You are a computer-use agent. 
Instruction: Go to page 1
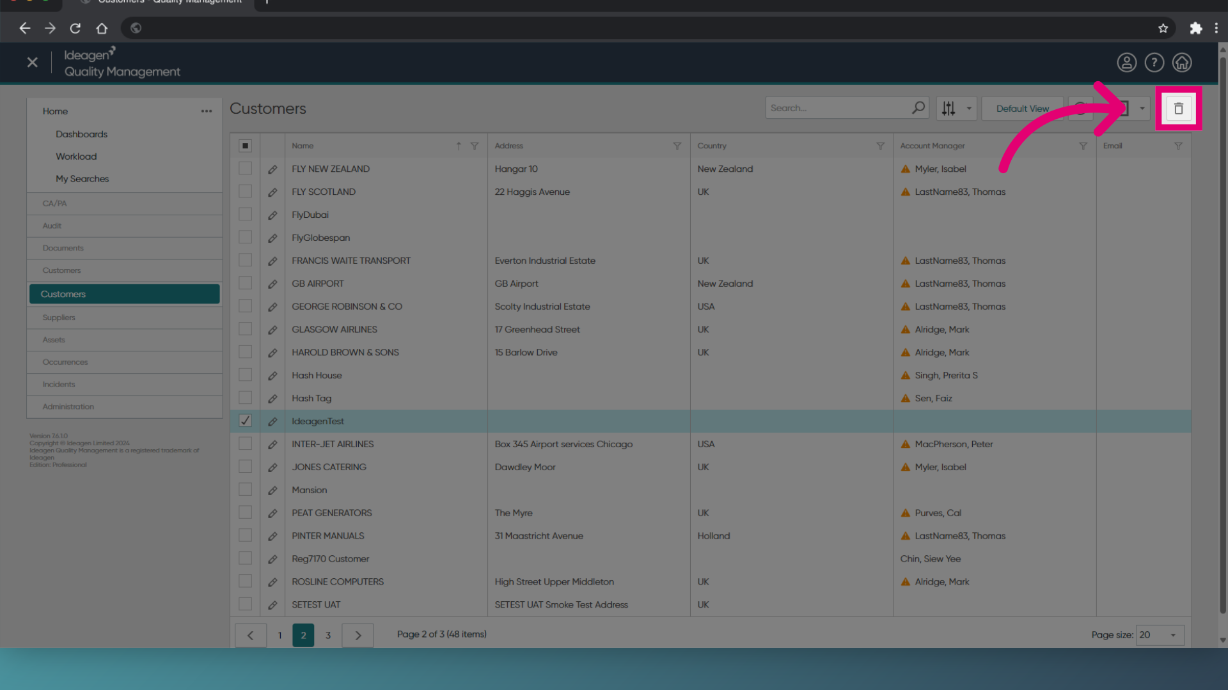[x=279, y=635]
